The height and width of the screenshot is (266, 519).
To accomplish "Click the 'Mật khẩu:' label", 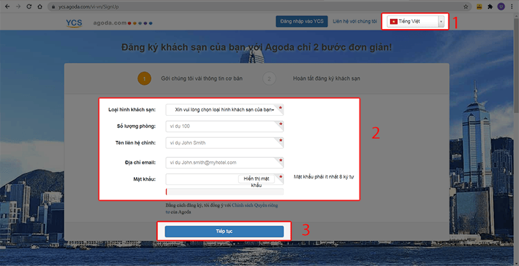I will coord(145,179).
